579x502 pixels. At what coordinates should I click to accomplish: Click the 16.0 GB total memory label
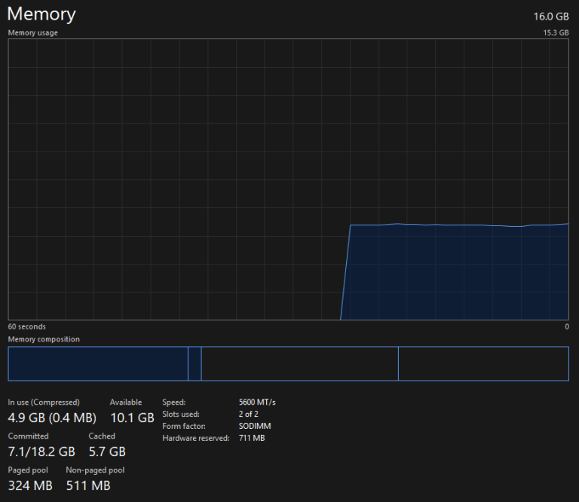click(x=551, y=16)
